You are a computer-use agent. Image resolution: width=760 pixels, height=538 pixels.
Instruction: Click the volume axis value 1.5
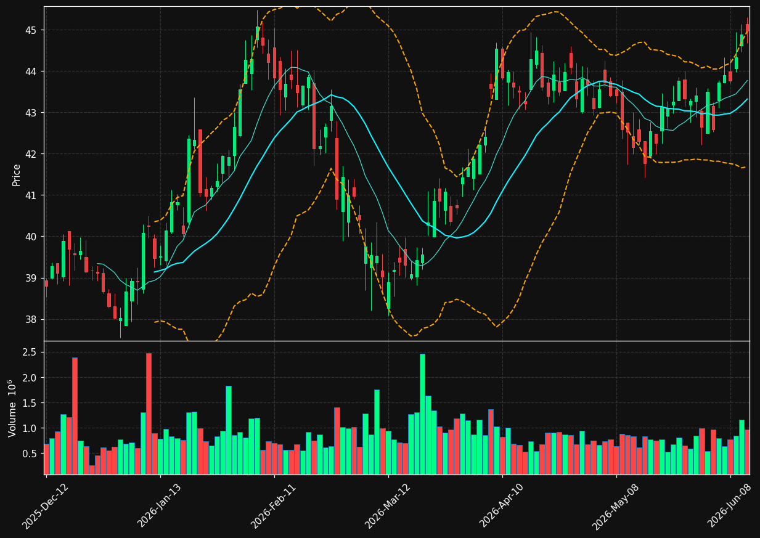[31, 403]
